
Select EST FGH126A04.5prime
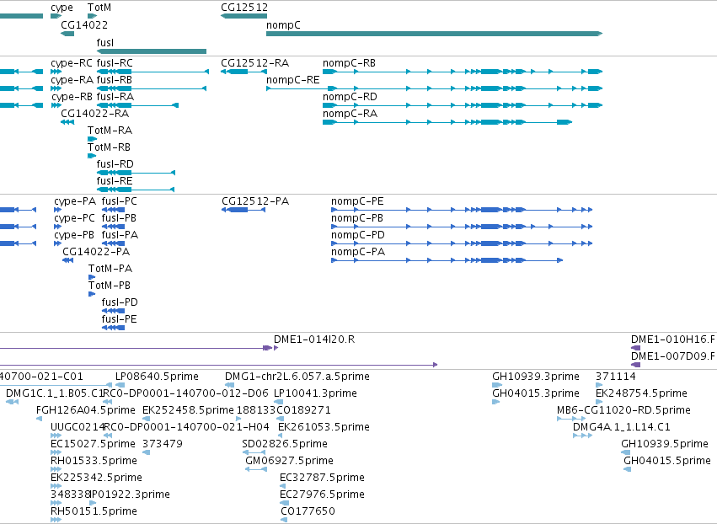point(40,419)
